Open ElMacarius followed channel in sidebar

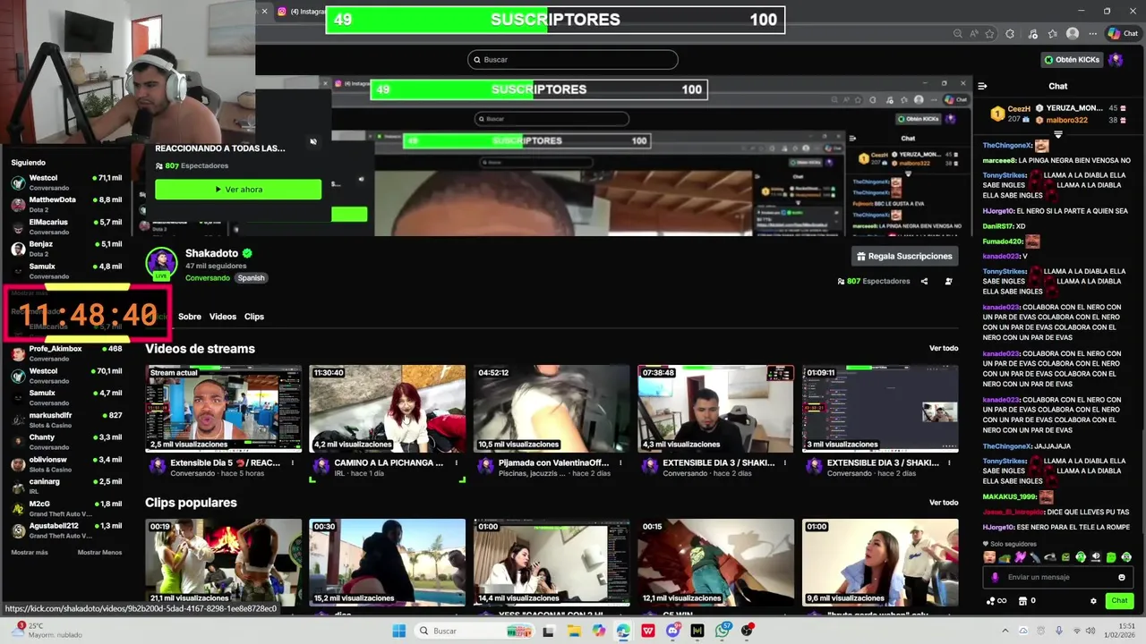[x=65, y=226]
